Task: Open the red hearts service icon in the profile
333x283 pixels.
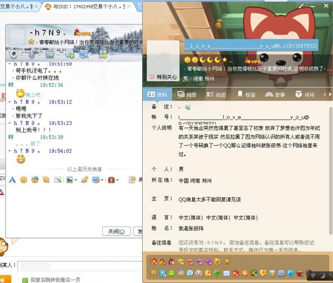Action: (153, 262)
